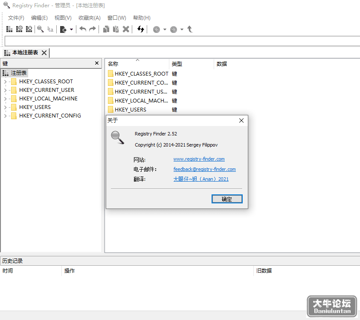Expand HKEY_CURRENT_CONFIG in the tree
Image resolution: width=360 pixels, height=320 pixels.
[x=5, y=116]
